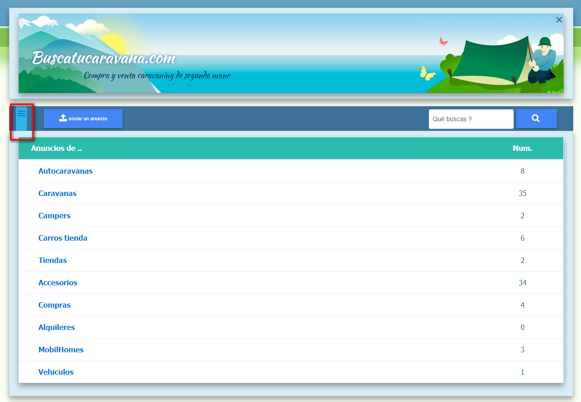Viewport: 581px width, 402px height.
Task: Go to the Compras listings
Action: 55,305
